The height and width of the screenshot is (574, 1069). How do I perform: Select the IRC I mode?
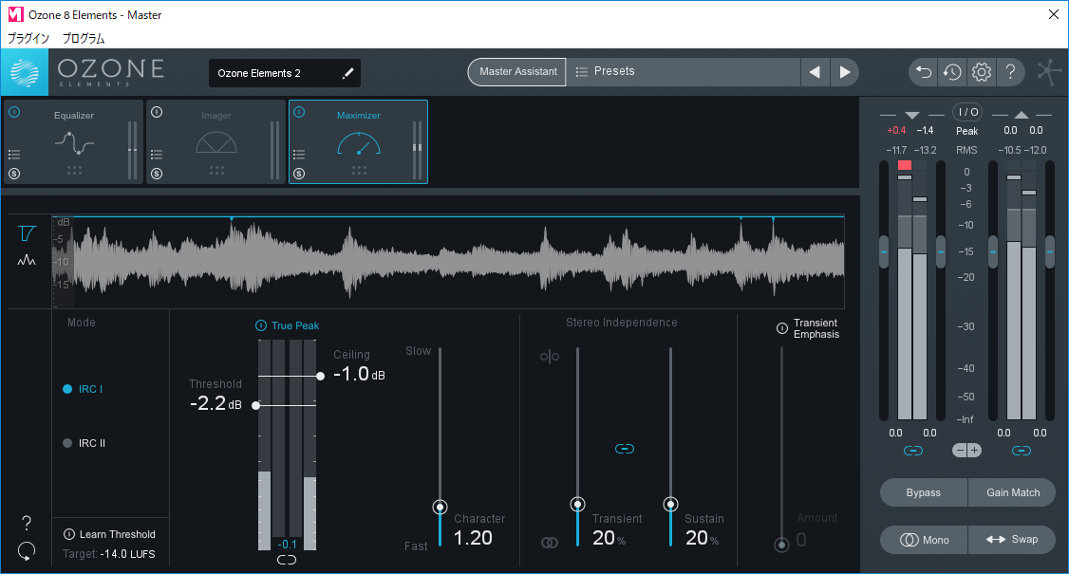pos(83,389)
